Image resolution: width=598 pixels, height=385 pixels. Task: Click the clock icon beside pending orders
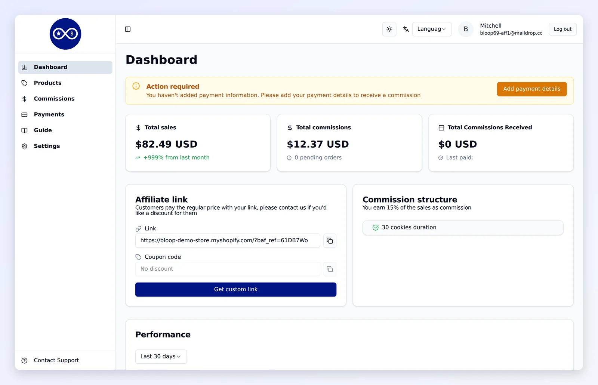click(289, 158)
